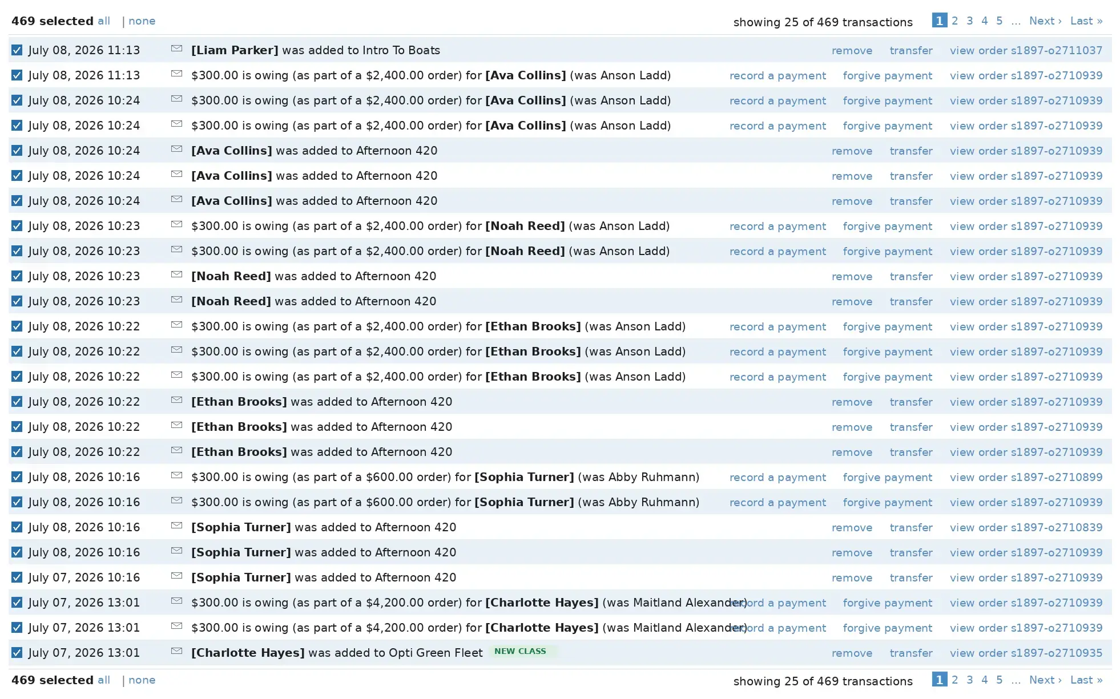Viewport: 1120px width, 699px height.
Task: Forgive payment on order o2710899 row
Action: (888, 478)
